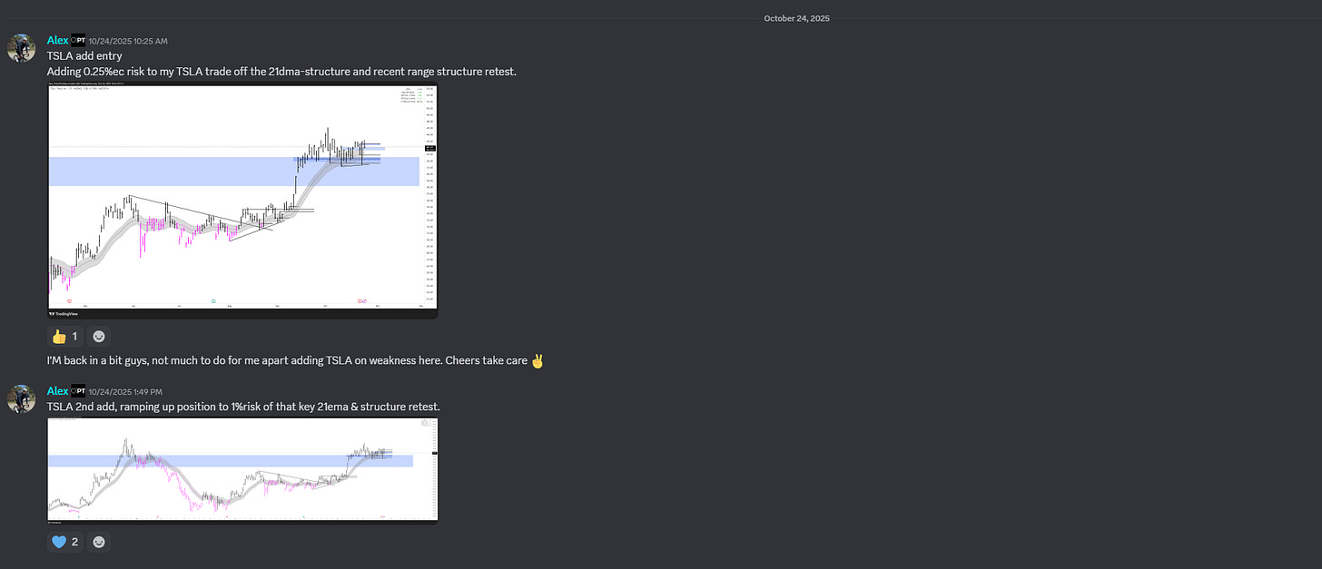The image size is (1322, 569).
Task: Click the message starting 'Adding 0.25%ec risk'
Action: [281, 71]
